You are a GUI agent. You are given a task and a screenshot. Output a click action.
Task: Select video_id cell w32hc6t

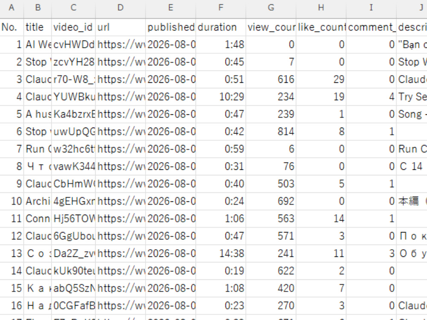(x=73, y=149)
